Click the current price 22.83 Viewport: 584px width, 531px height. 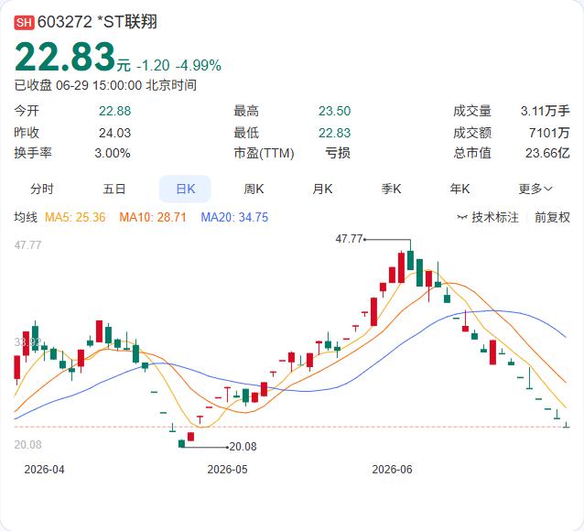coord(65,57)
